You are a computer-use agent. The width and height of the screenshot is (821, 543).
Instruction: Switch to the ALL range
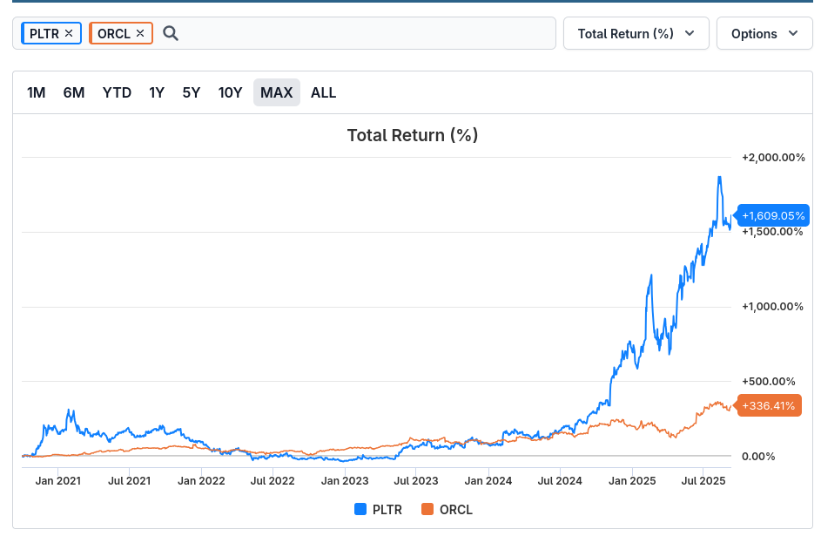(x=323, y=92)
